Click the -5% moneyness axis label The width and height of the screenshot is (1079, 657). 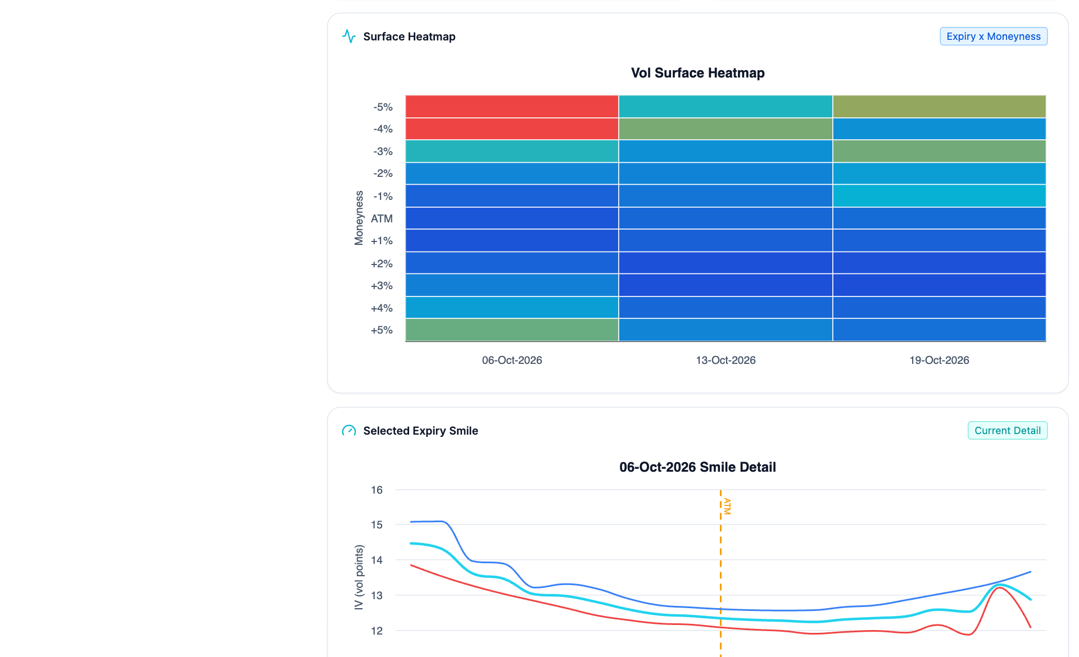pos(383,107)
